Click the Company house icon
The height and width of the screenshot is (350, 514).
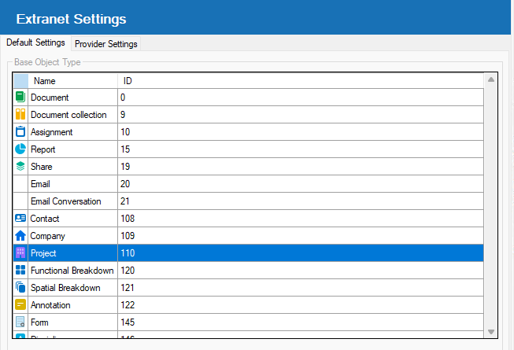[x=20, y=236]
